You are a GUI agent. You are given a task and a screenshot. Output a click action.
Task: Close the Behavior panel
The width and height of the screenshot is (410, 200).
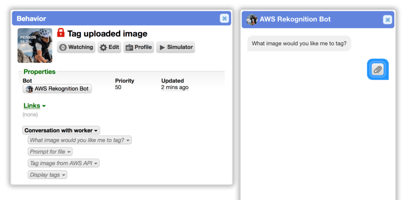point(224,18)
